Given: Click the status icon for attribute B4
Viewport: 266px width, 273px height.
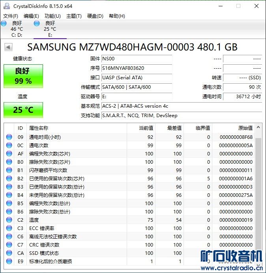Looking at the screenshot, I should click(x=9, y=195).
